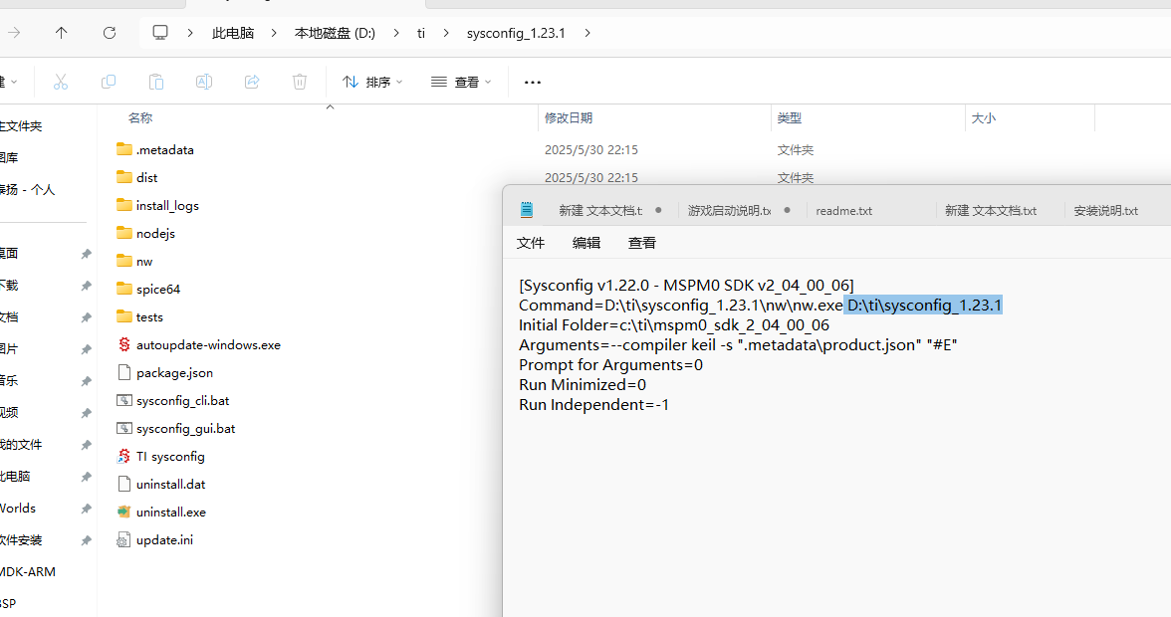Select autoupdate-windows.exe file
This screenshot has height=617, width=1171.
(199, 344)
